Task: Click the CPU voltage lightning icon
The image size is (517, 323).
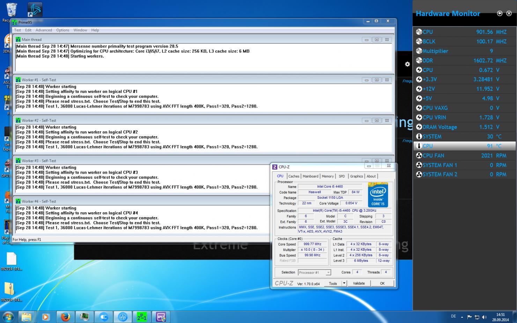Action: 419,70
